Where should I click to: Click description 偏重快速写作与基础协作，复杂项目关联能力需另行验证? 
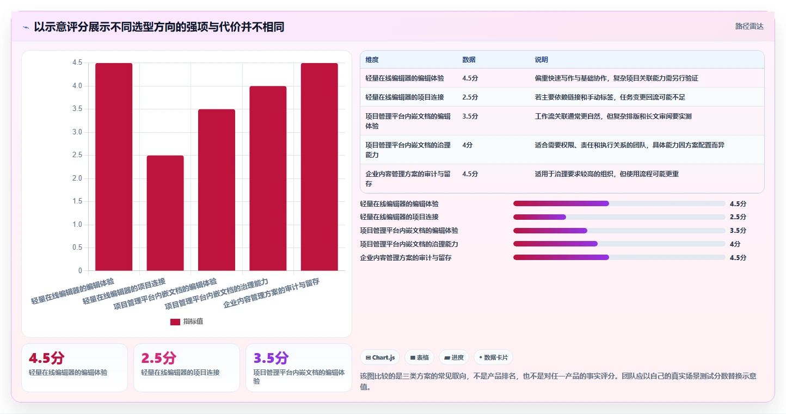click(x=616, y=78)
